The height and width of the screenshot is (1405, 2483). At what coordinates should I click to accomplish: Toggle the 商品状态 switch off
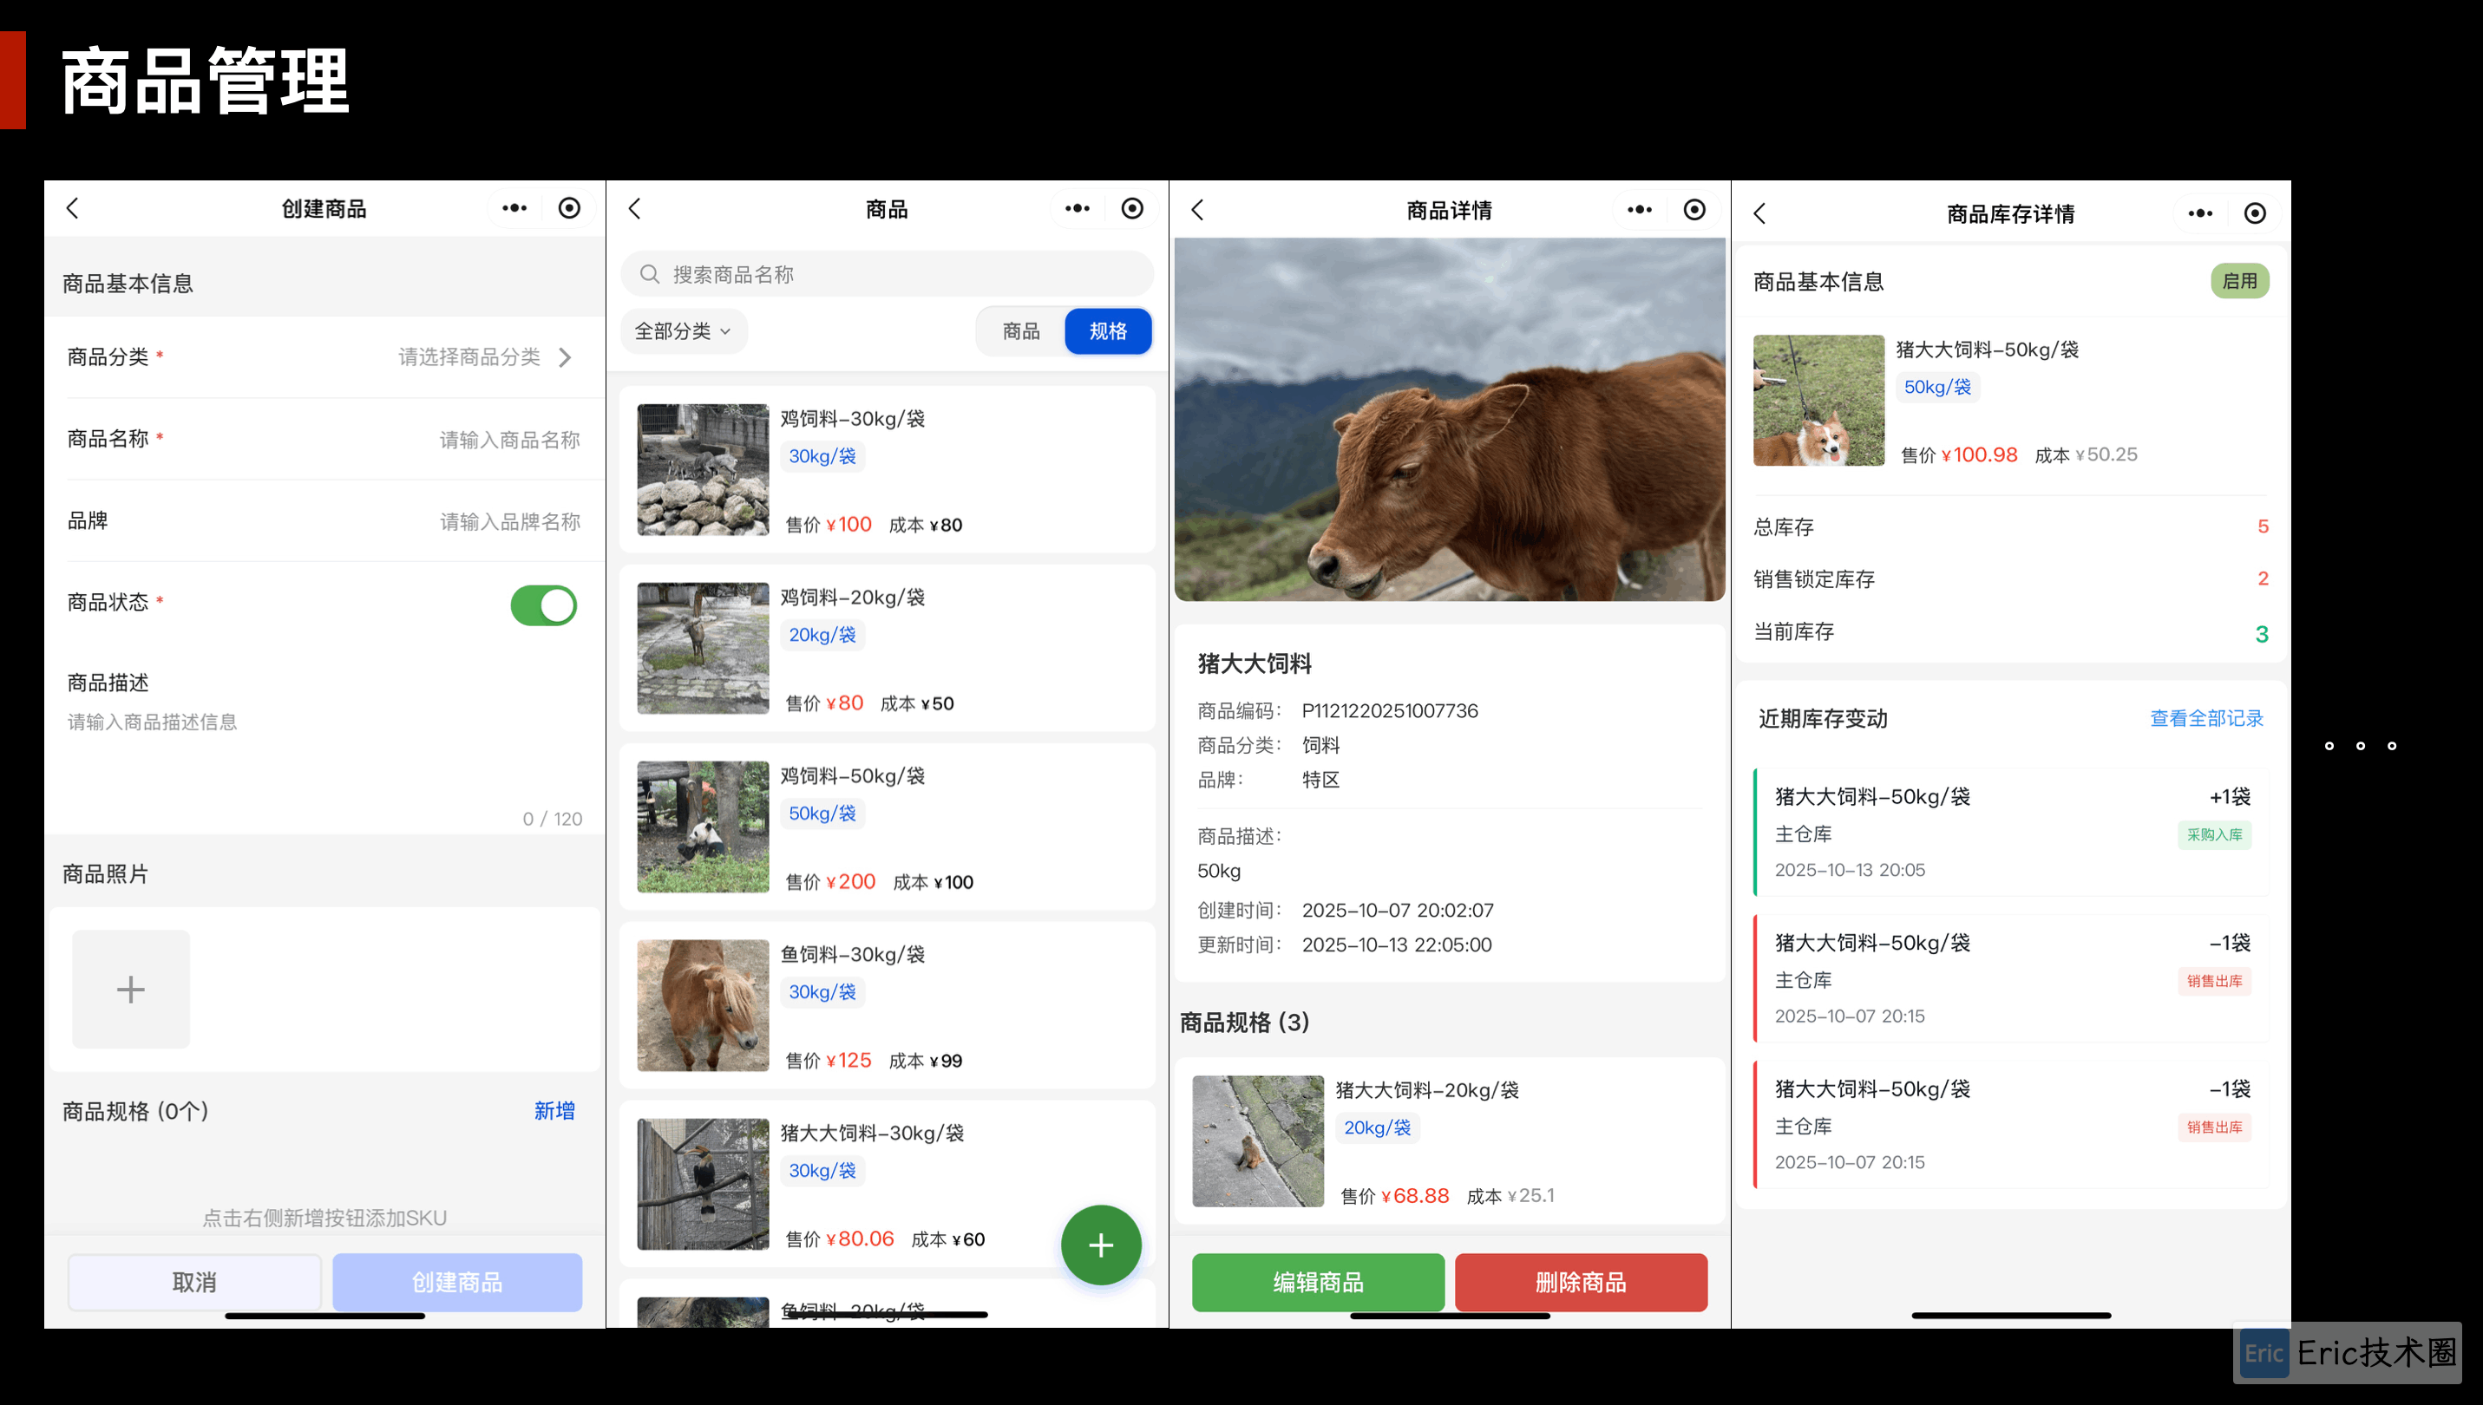[543, 606]
